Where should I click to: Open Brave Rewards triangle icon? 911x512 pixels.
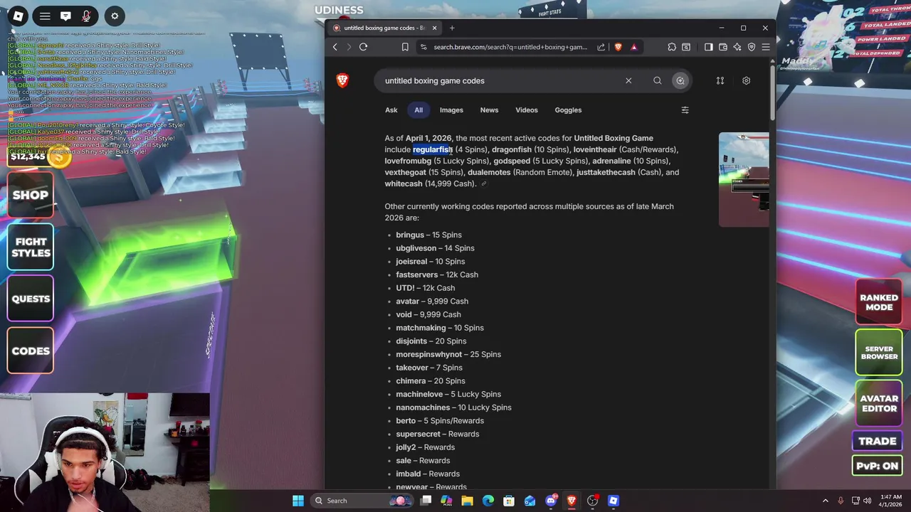[633, 47]
